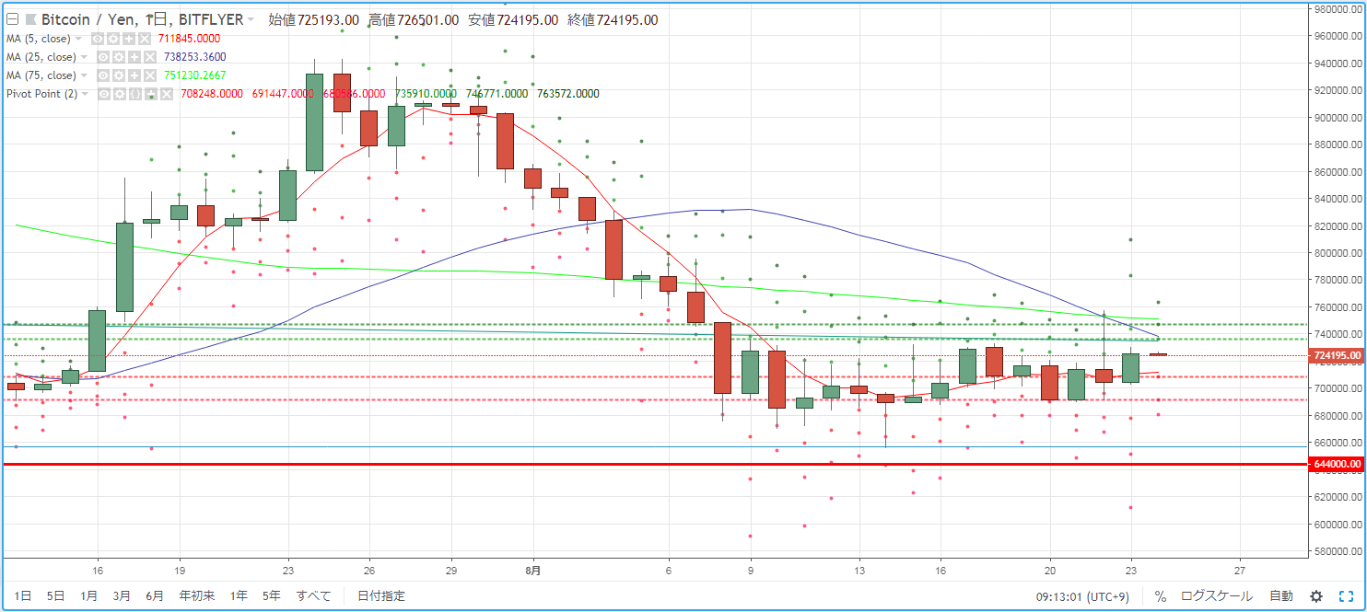Open the 日付指定 date range picker
This screenshot has height=612, width=1367.
pyautogui.click(x=380, y=595)
